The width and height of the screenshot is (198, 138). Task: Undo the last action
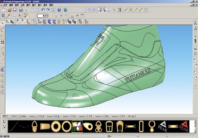point(43,10)
